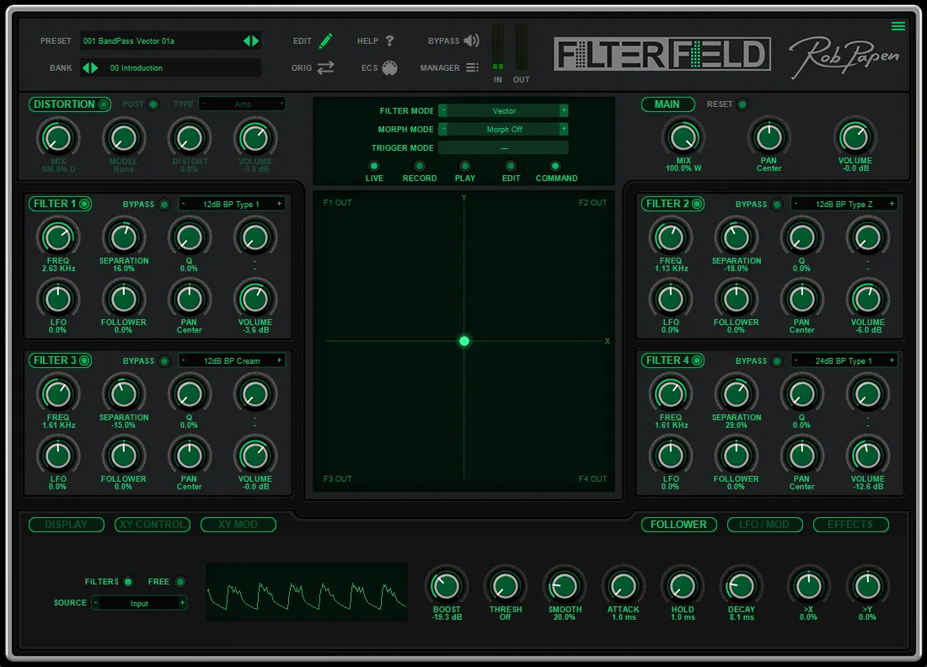Bypass Filter 2 with its LED
The height and width of the screenshot is (667, 927).
tap(777, 205)
